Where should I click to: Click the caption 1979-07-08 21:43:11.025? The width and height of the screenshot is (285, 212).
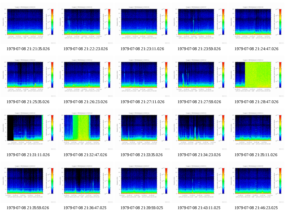pos(199,208)
